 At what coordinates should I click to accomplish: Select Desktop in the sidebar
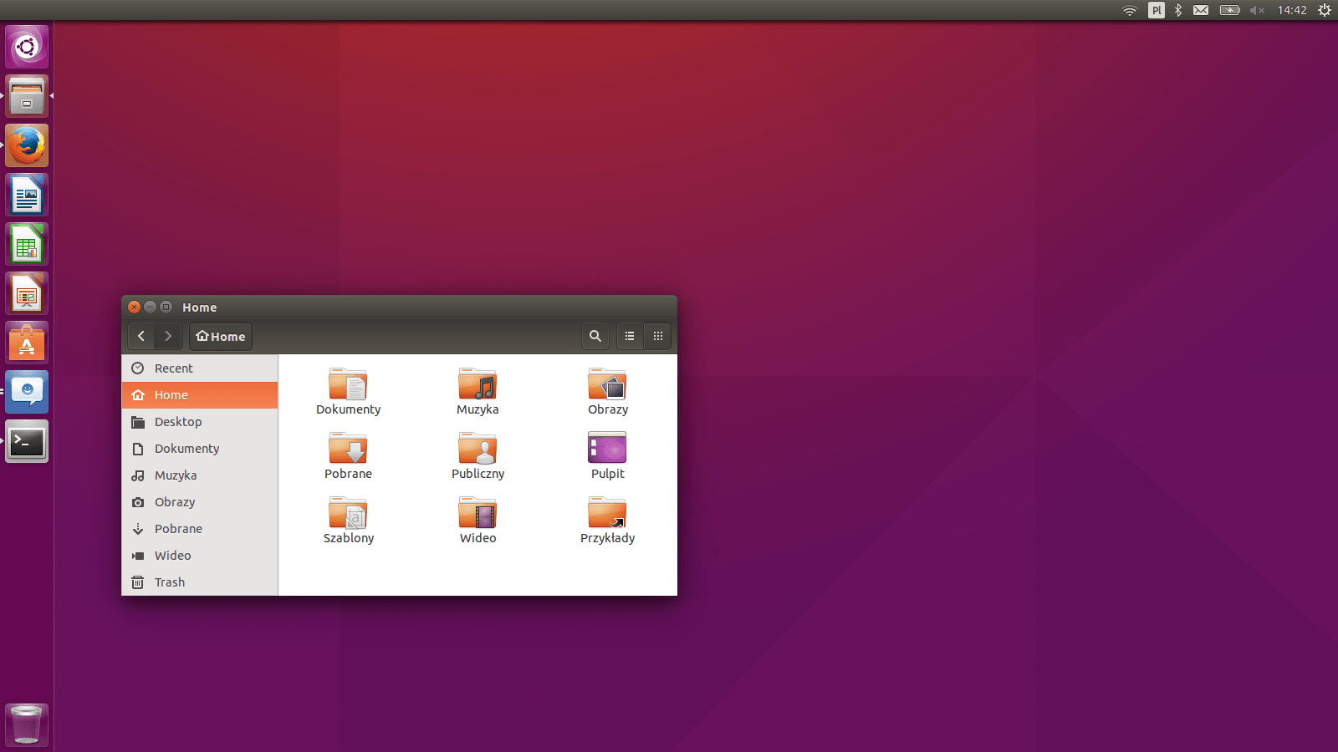click(200, 422)
